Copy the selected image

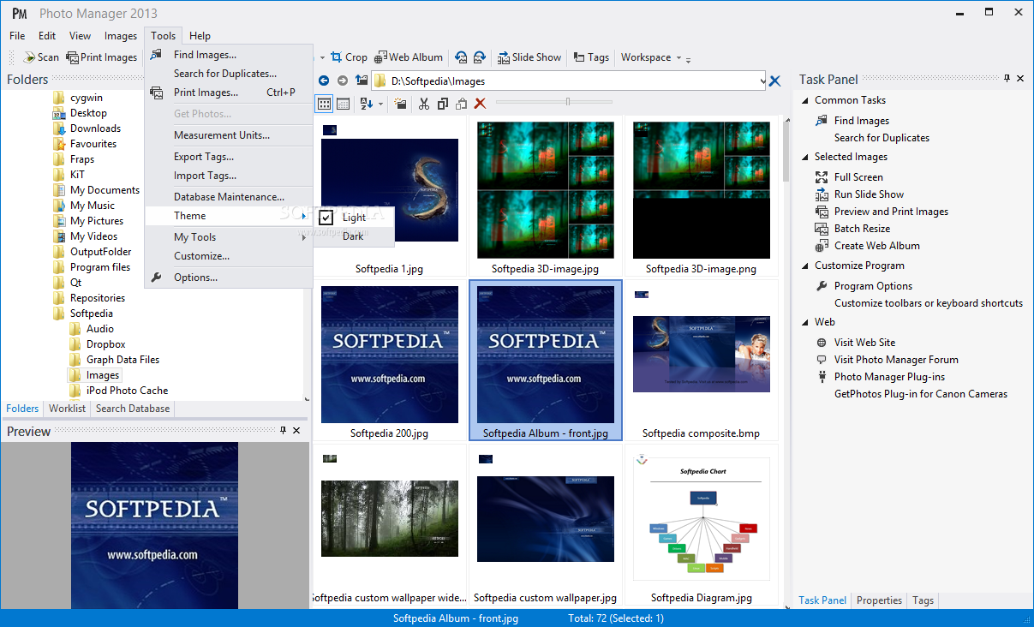[443, 104]
